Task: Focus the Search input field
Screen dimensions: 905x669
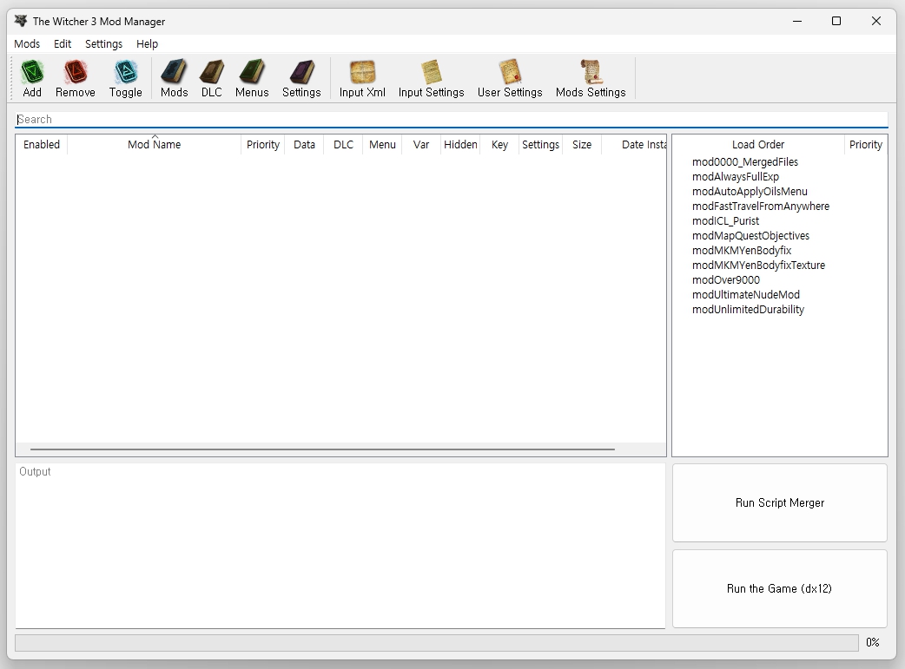Action: (x=451, y=120)
